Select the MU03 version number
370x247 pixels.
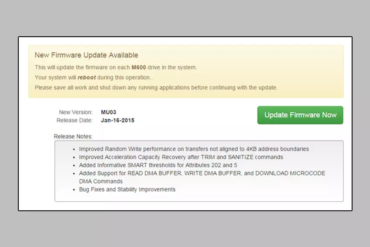109,112
